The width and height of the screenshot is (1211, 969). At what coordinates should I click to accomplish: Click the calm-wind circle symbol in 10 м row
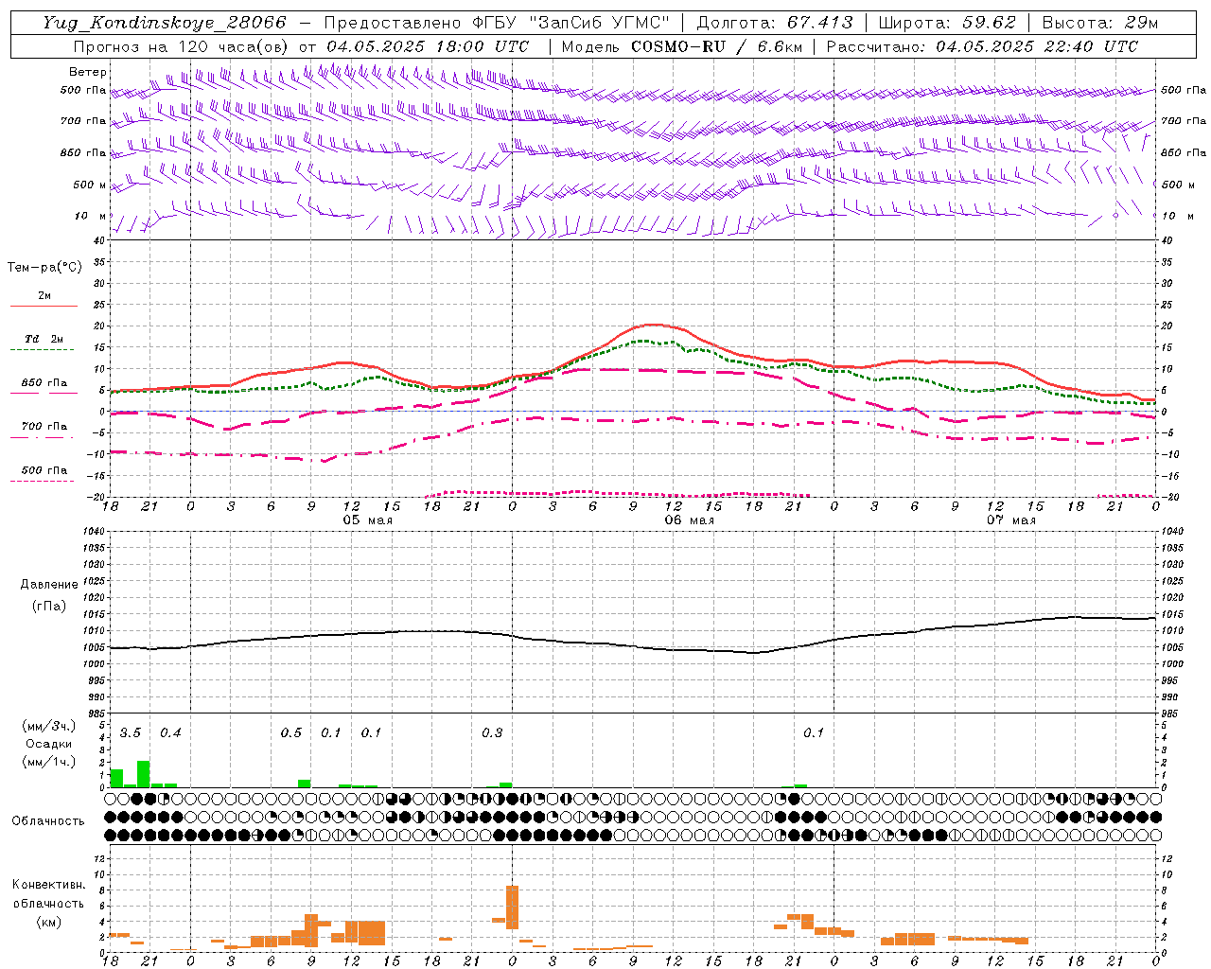1115,215
